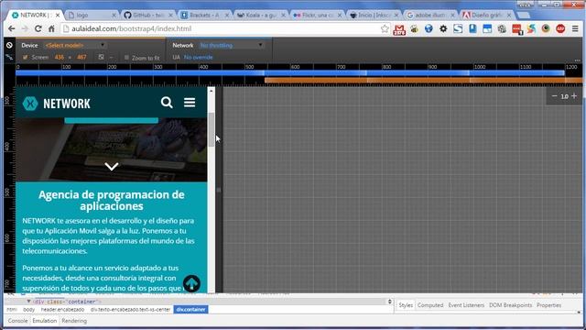Screen dimensions: 586x330
Task: Select the div.container breadcrumb
Action: [x=191, y=310]
